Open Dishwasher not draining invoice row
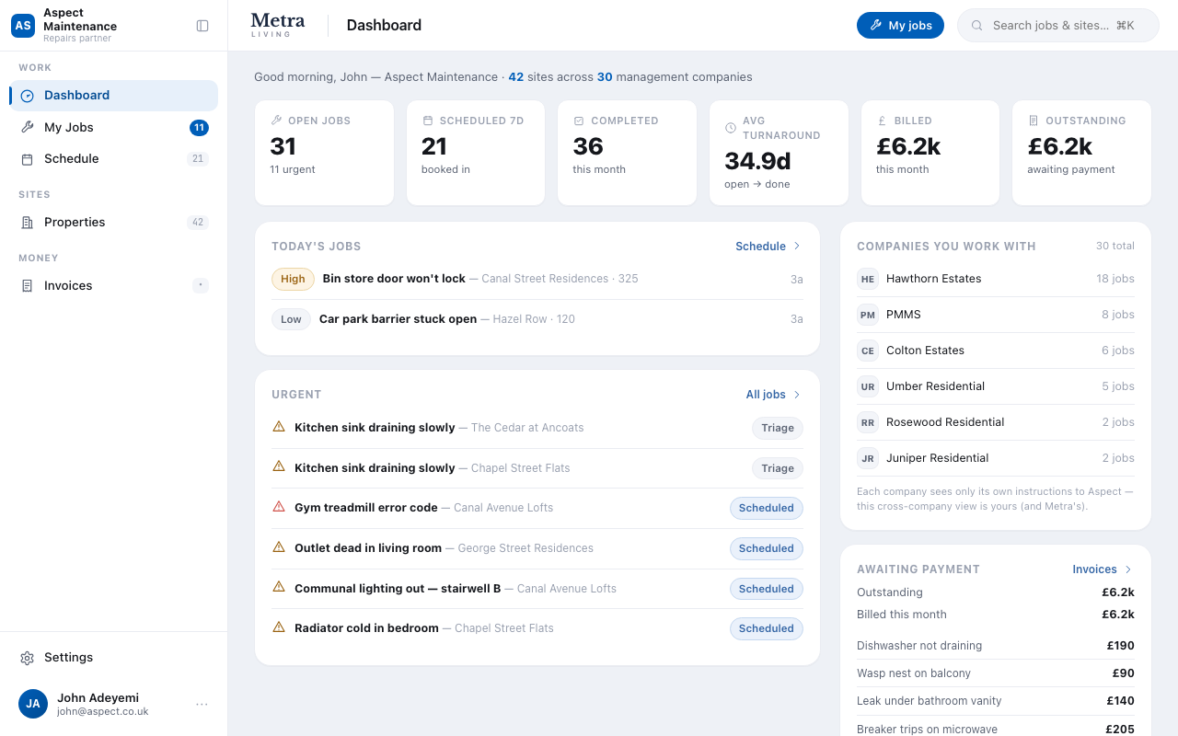The width and height of the screenshot is (1178, 736). tap(996, 646)
